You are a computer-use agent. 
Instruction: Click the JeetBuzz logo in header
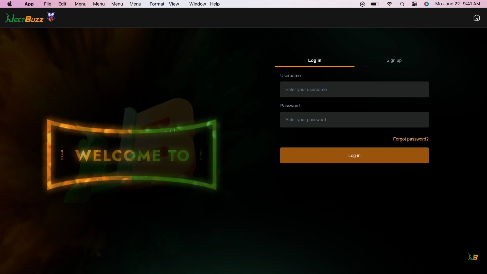tap(24, 18)
